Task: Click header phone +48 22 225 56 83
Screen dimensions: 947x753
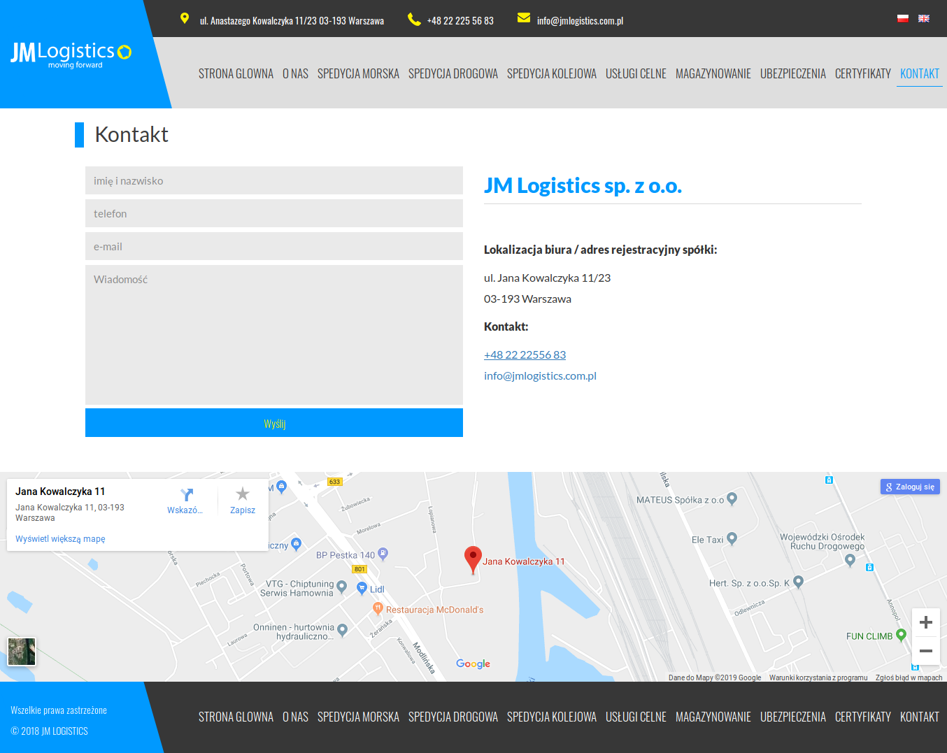Action: pos(460,21)
